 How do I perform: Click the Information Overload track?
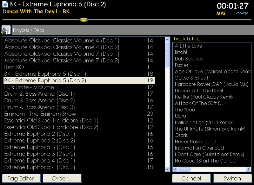[199, 148]
